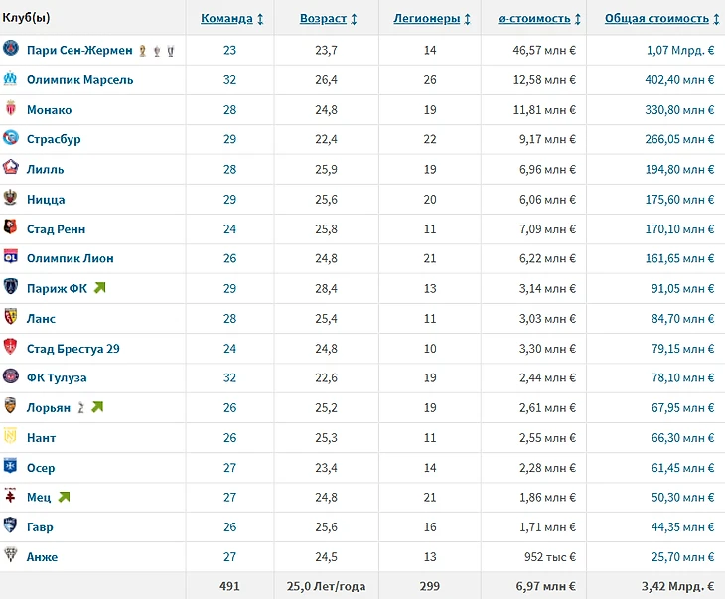Sort table by Легионеры column
725x599 pixels.
click(x=431, y=18)
